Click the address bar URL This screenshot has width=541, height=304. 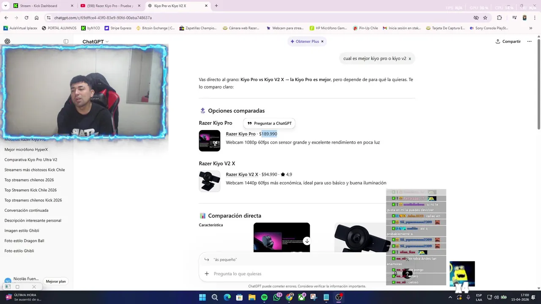[103, 18]
